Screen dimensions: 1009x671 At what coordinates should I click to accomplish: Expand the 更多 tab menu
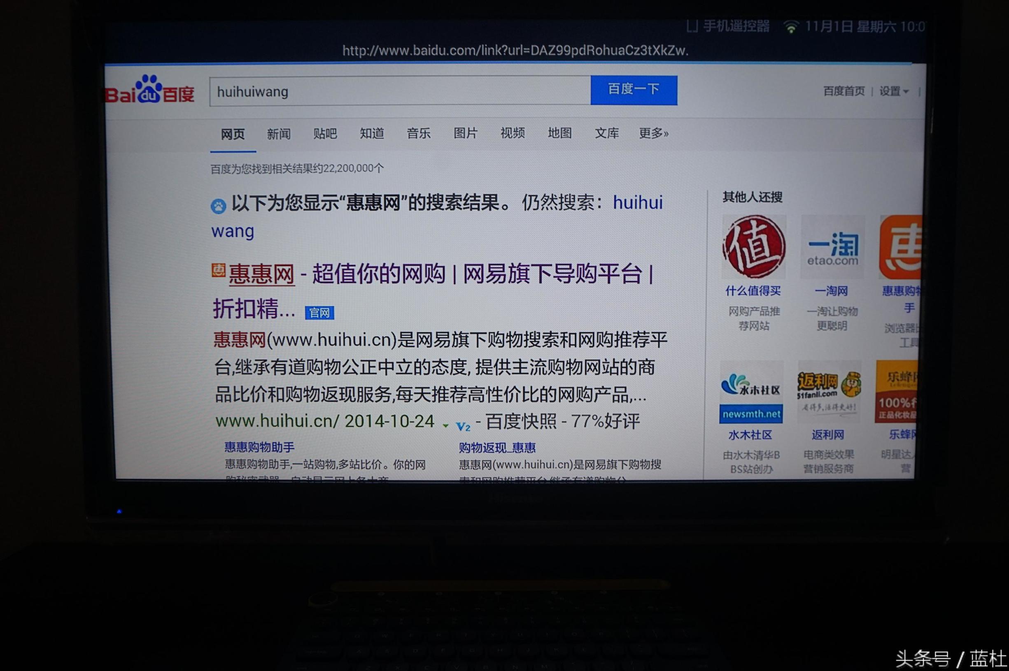[654, 134]
